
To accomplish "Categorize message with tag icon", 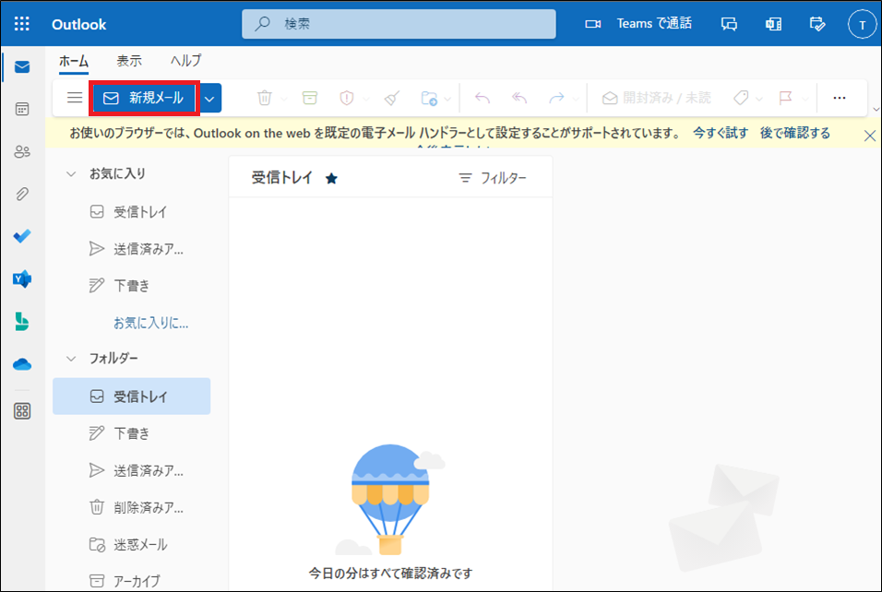I will coord(742,98).
